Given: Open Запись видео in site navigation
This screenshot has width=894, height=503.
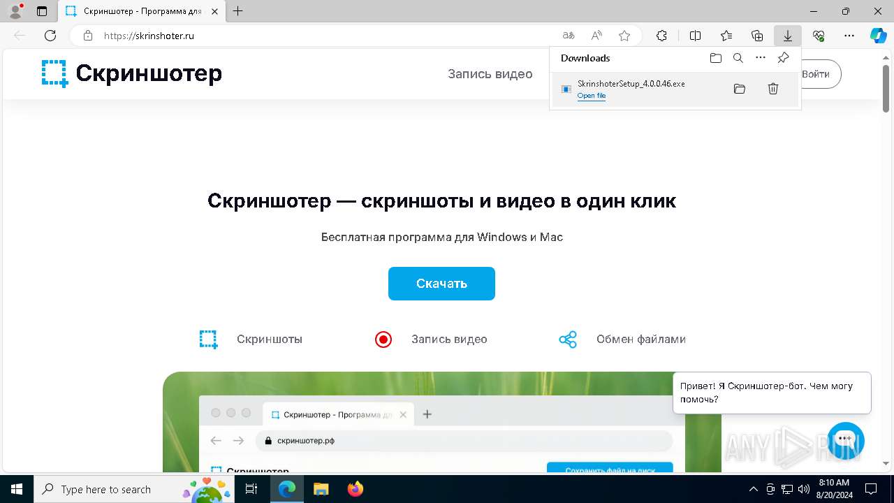Looking at the screenshot, I should (490, 74).
